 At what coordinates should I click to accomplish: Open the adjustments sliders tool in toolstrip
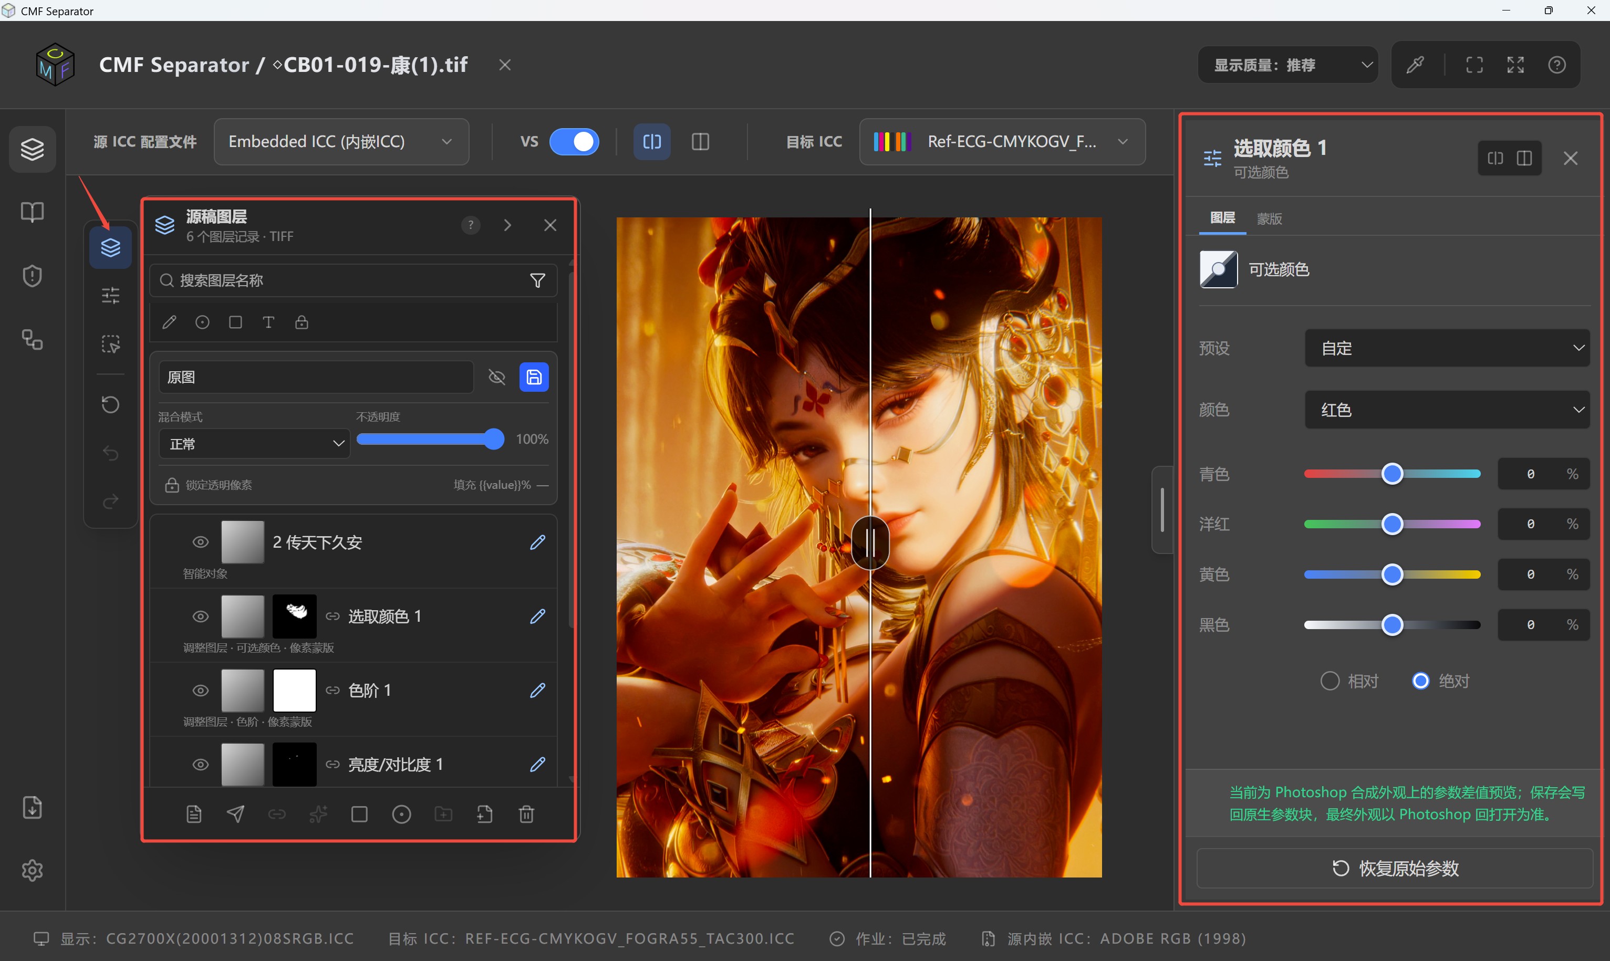111,295
